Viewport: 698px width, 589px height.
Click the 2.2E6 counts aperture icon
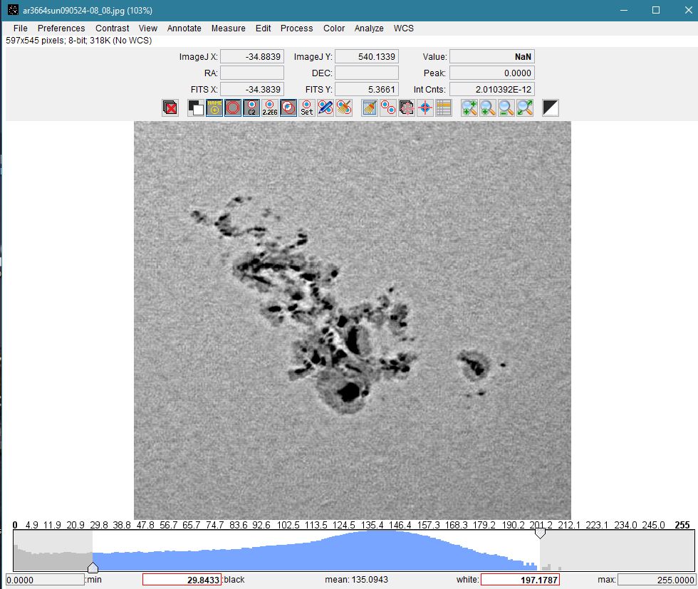point(269,108)
